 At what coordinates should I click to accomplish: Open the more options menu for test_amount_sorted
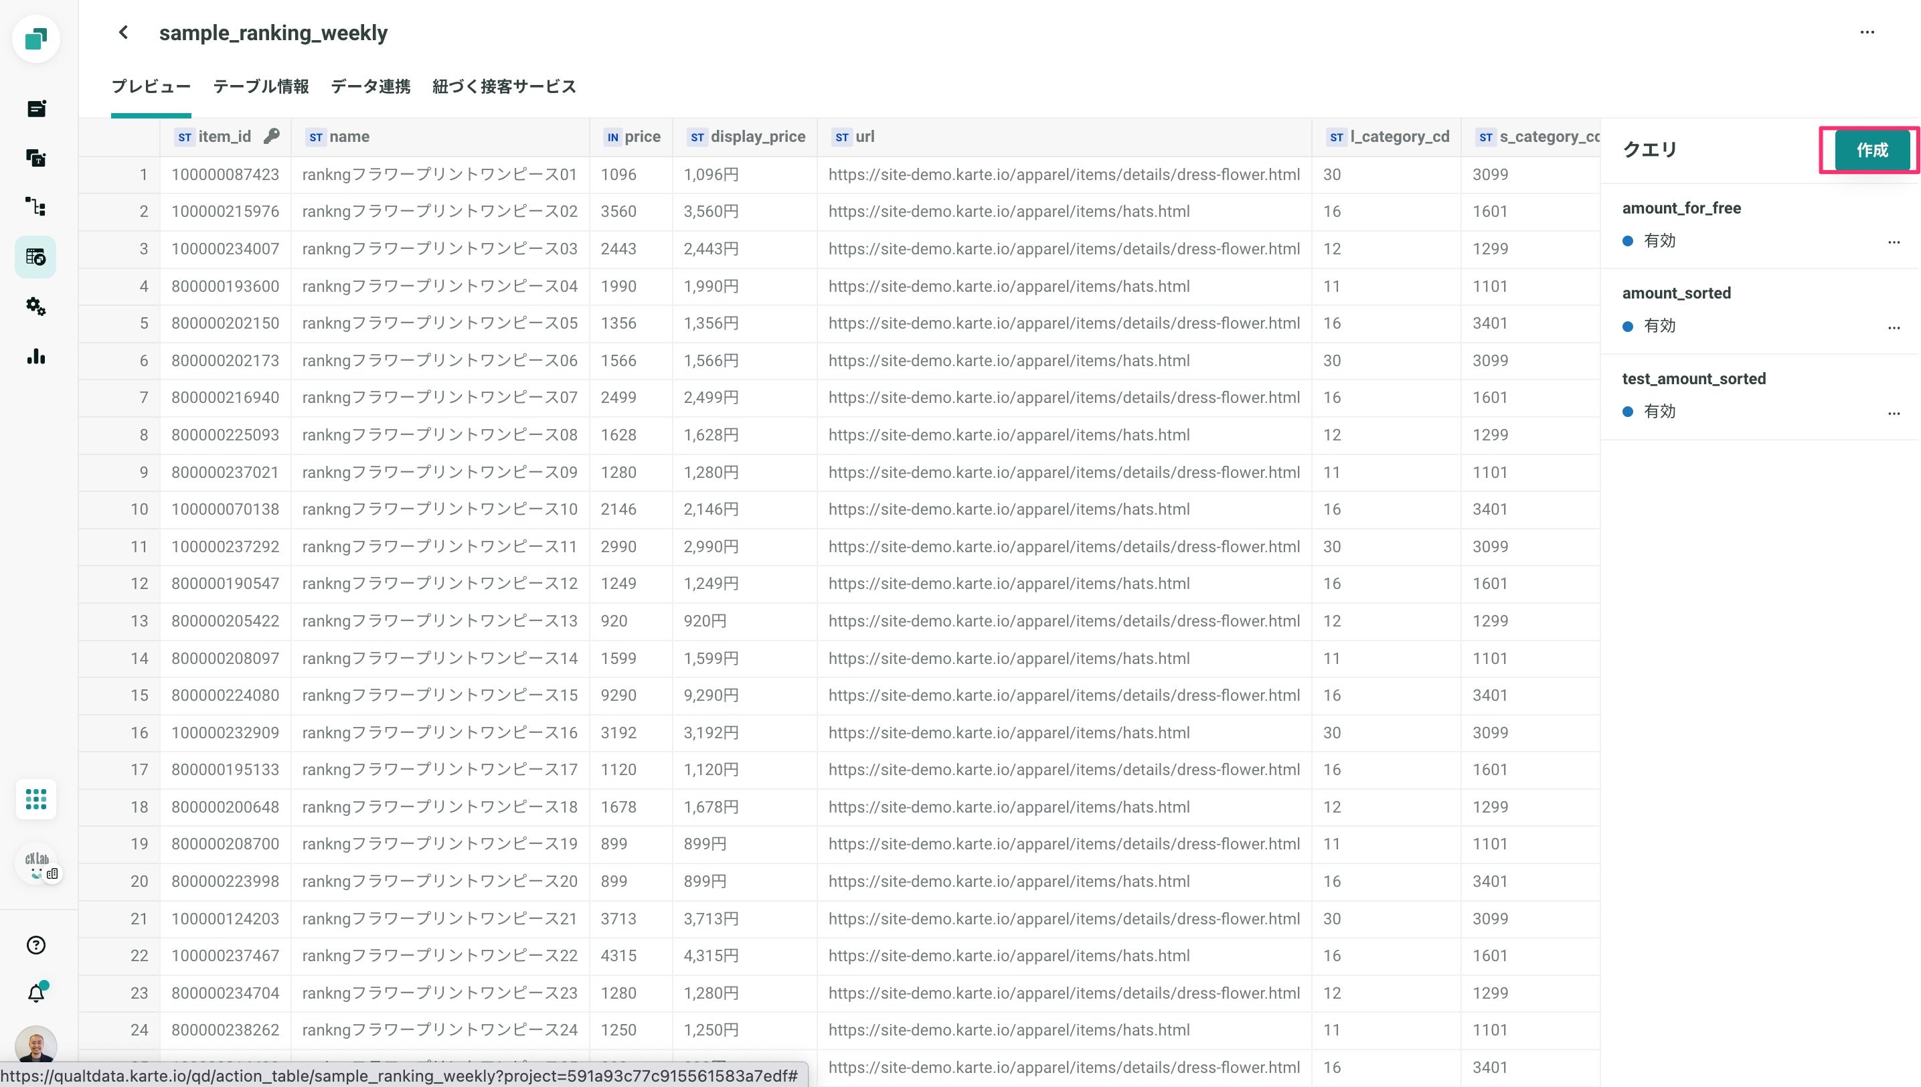pyautogui.click(x=1894, y=413)
